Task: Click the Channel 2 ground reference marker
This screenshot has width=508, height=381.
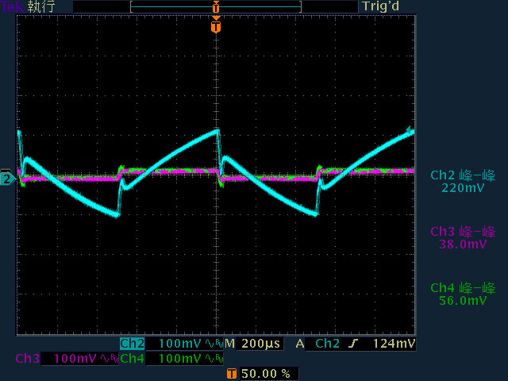Action: [x=7, y=179]
